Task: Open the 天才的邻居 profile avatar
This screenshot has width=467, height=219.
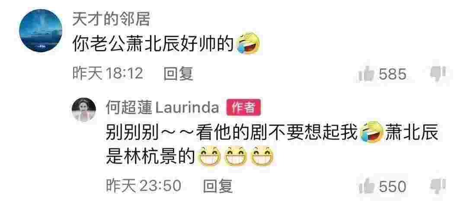Action: point(41,31)
